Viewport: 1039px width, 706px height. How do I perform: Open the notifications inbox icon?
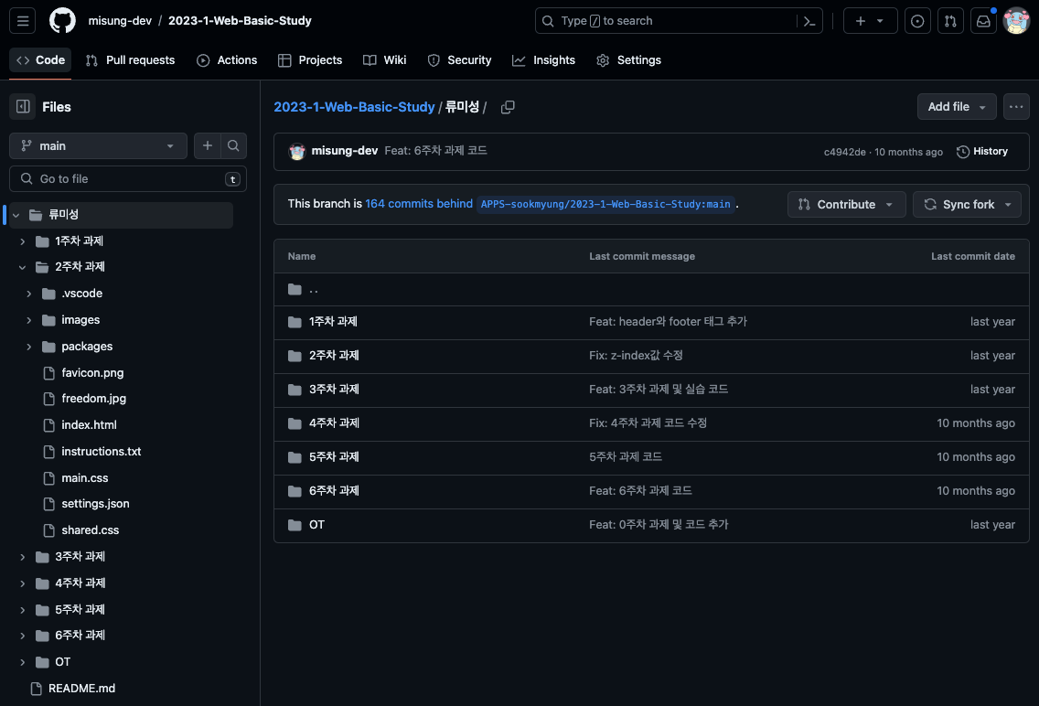coord(983,21)
